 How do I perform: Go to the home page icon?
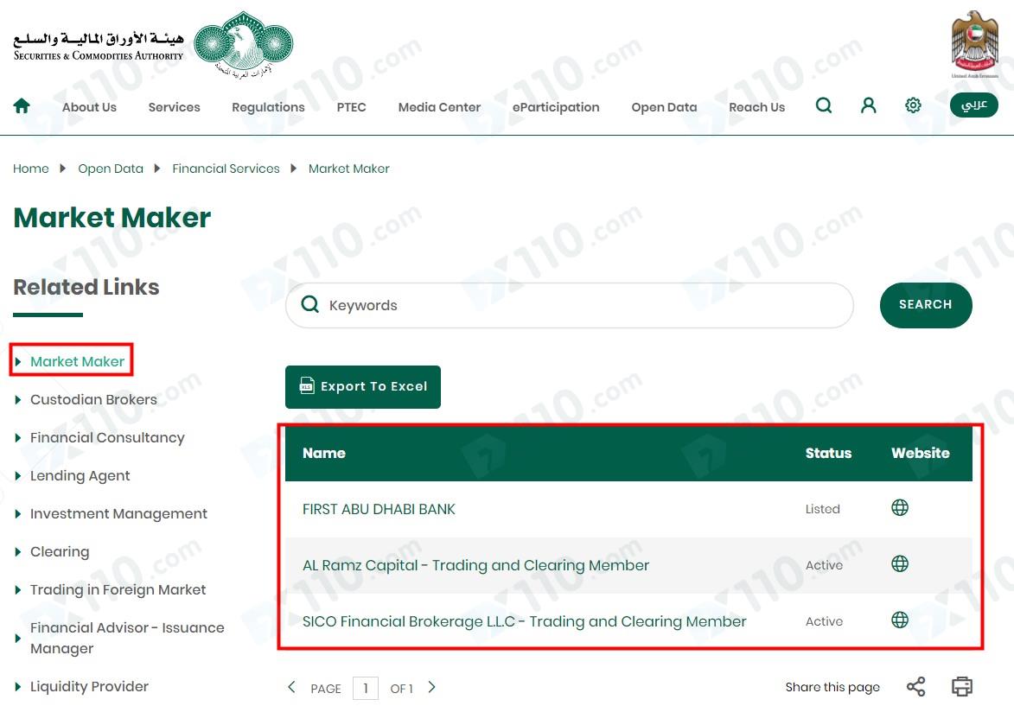22,105
